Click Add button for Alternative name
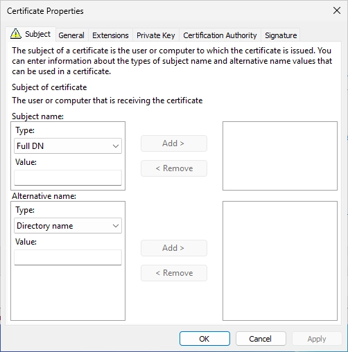This screenshot has width=348, height=352. (x=174, y=248)
